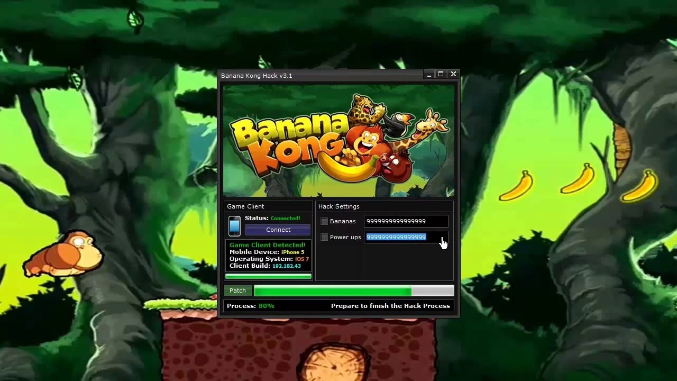This screenshot has width=677, height=381.
Task: Click the 'Connected!' status text
Action: tap(285, 218)
